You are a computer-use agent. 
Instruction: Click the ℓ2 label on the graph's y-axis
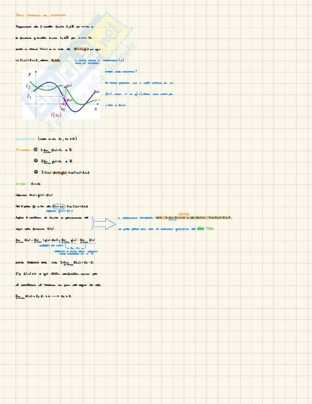tap(29, 86)
